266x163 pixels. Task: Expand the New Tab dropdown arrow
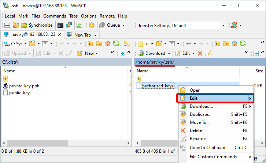(95, 35)
